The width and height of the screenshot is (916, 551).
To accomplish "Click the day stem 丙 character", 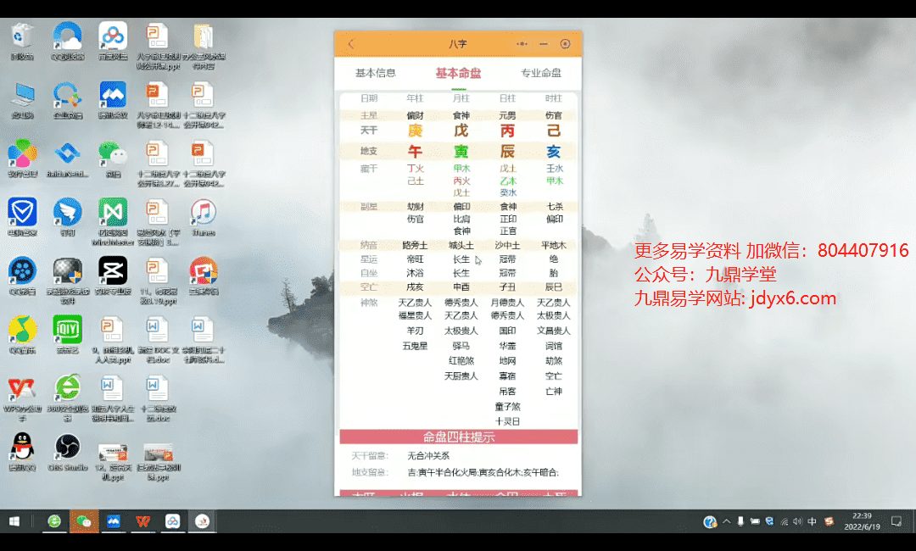I will point(507,131).
